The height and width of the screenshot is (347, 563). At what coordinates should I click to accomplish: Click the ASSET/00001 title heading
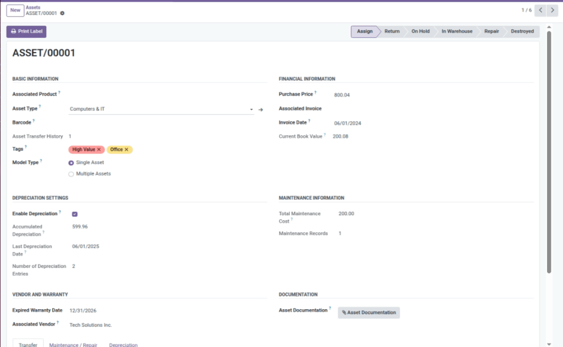click(x=44, y=53)
